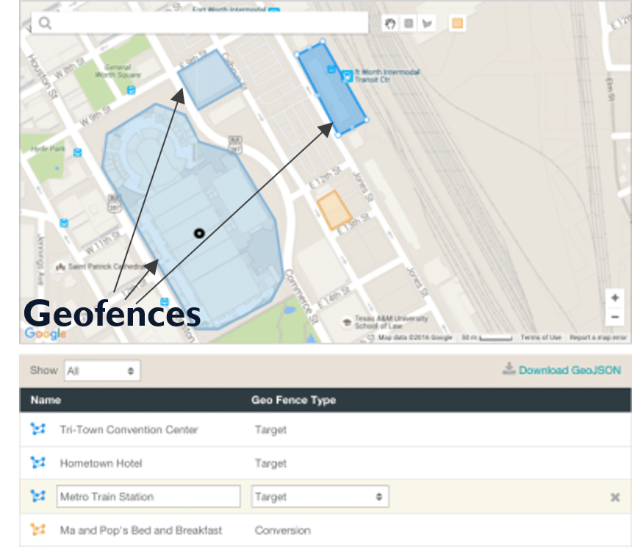Click Report a map error link

(598, 337)
